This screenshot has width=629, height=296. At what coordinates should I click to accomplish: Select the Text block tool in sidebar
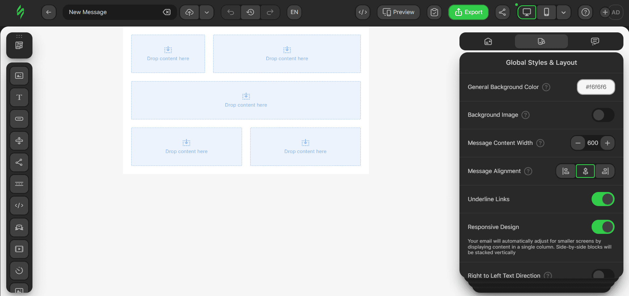[19, 97]
